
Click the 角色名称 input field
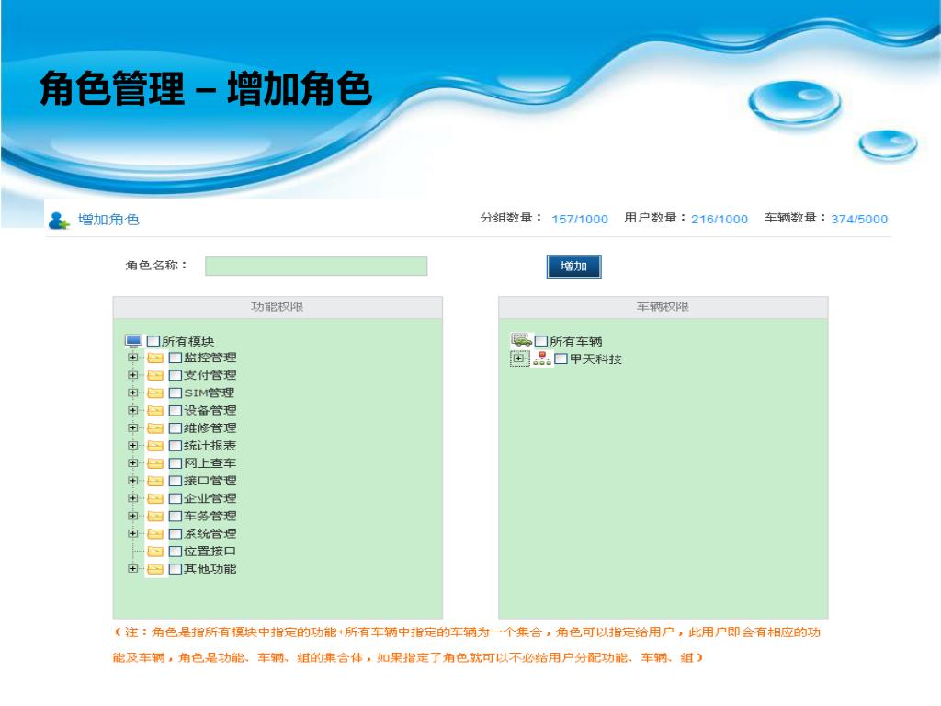tap(316, 266)
